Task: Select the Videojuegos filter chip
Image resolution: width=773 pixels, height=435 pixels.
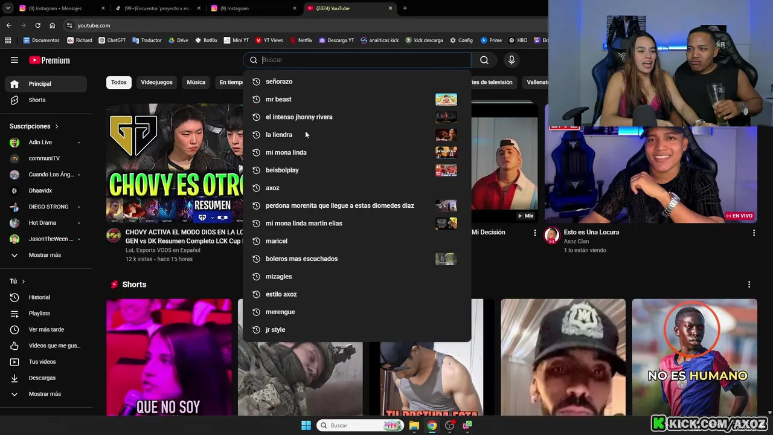Action: (x=156, y=82)
